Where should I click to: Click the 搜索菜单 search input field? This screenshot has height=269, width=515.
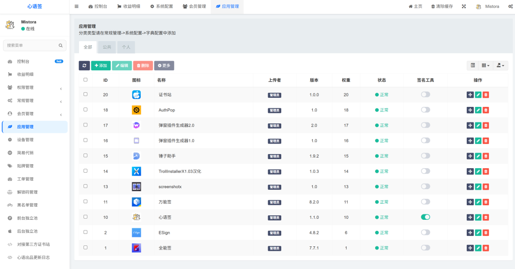[x=35, y=46]
